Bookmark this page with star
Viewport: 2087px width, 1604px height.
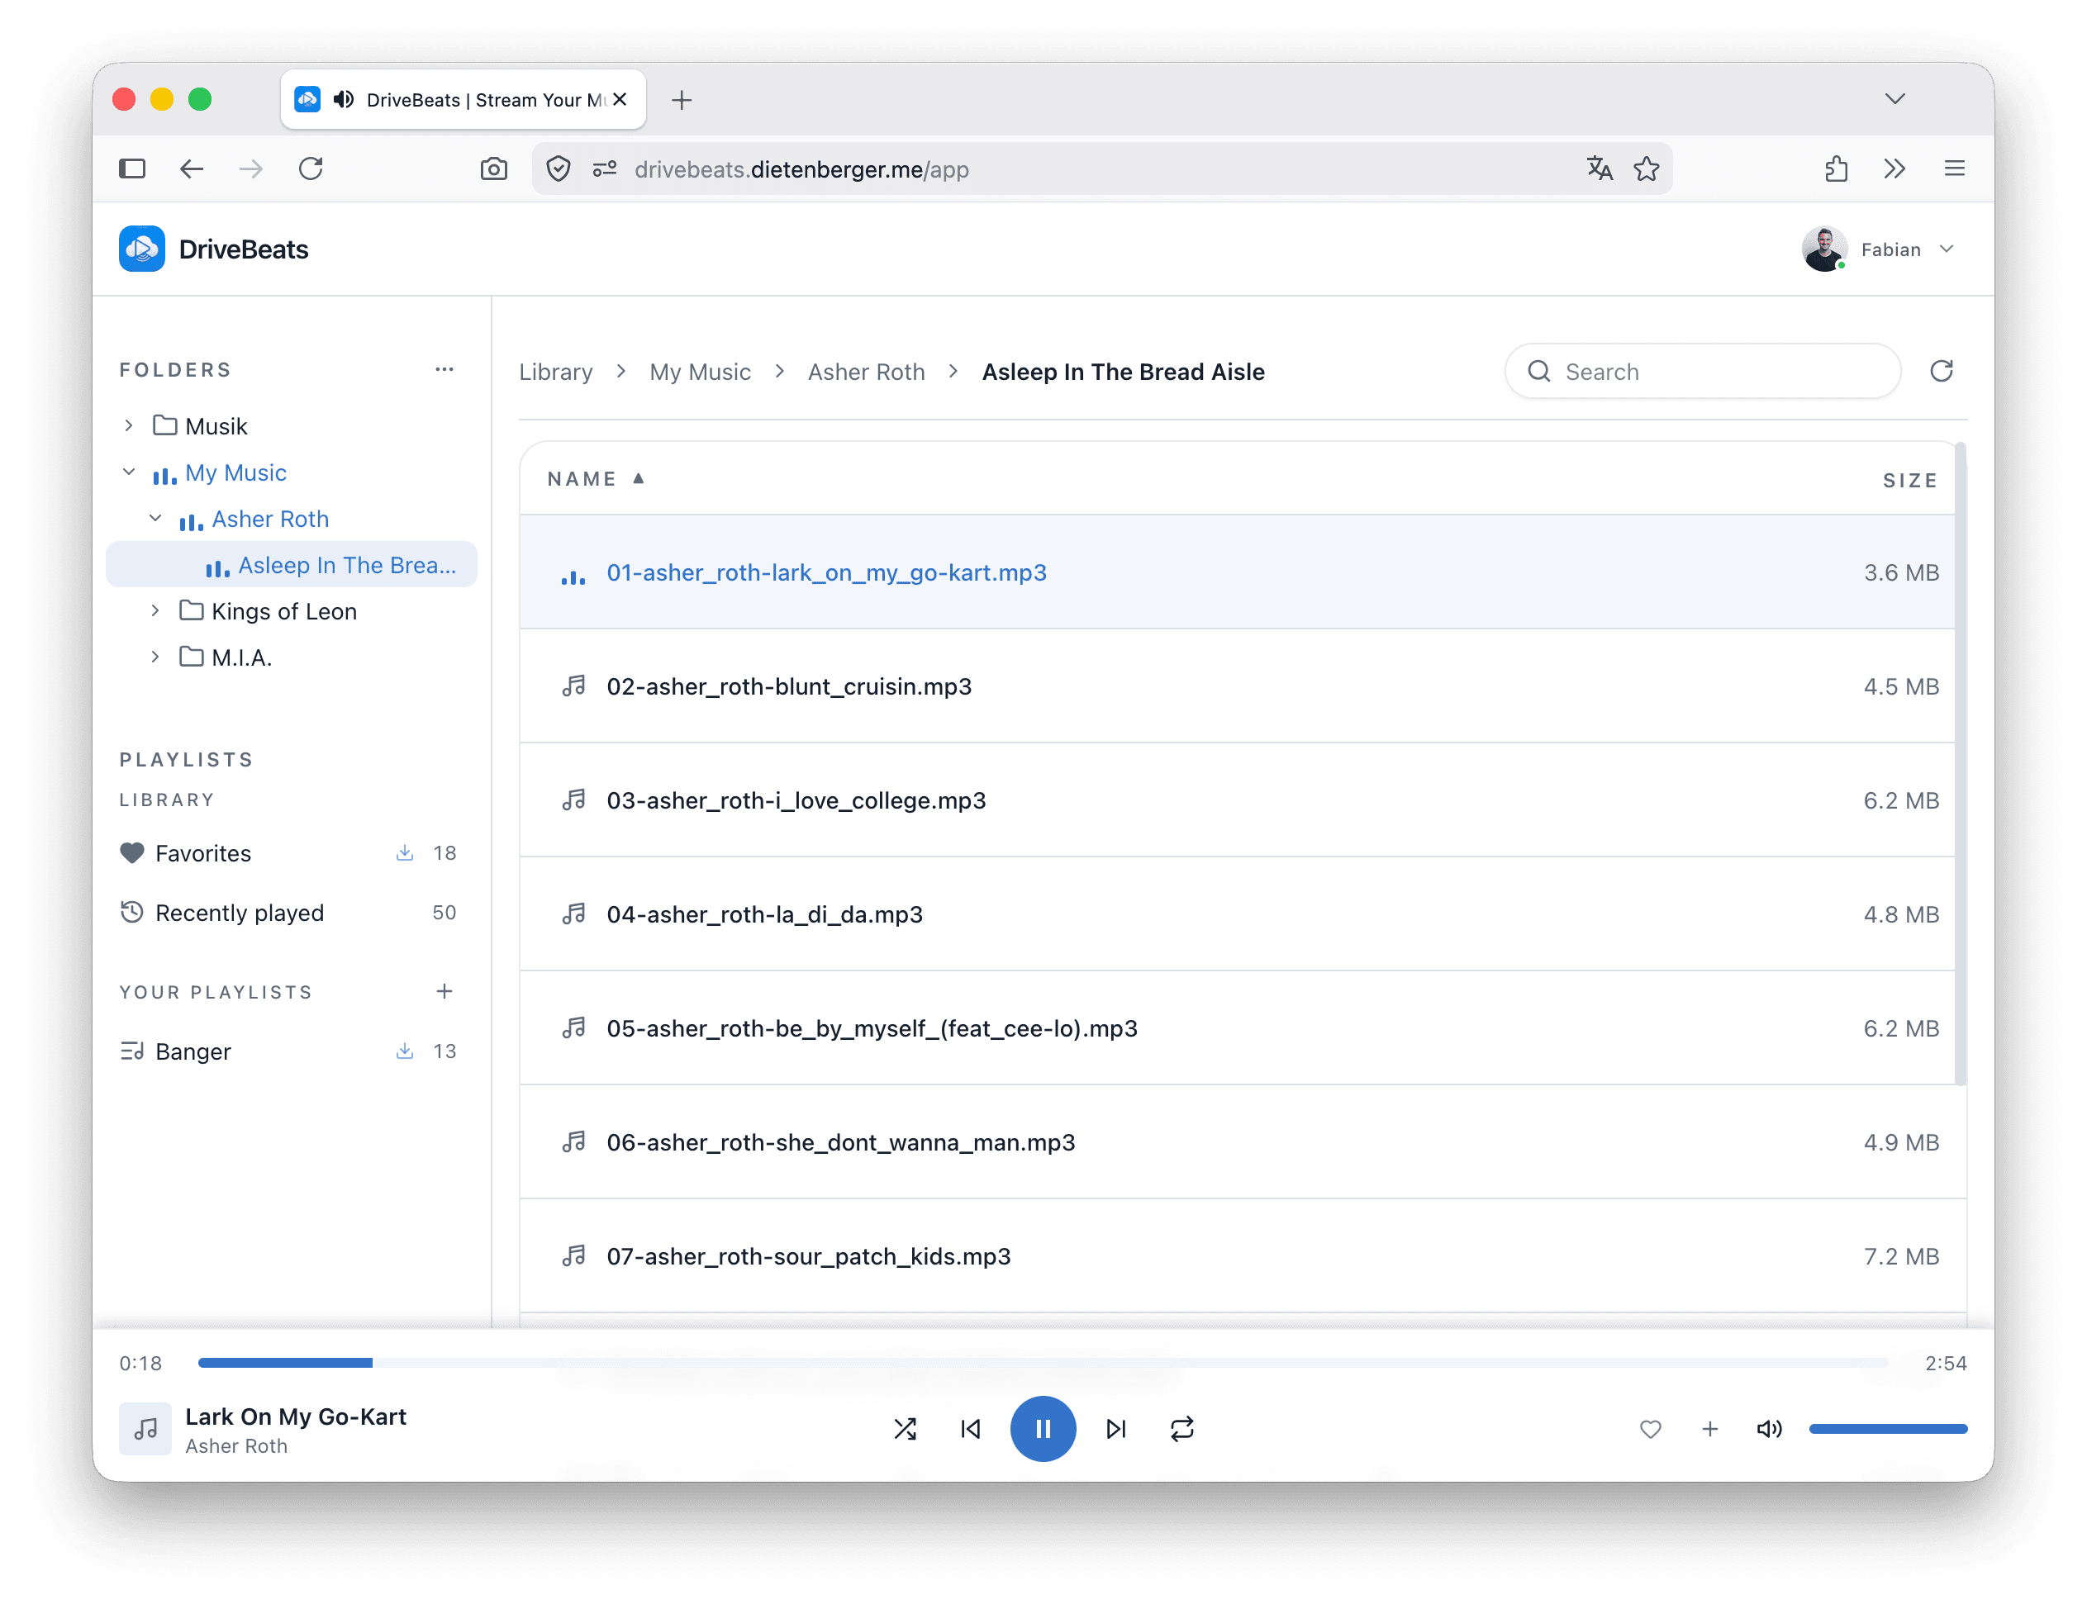tap(1646, 169)
